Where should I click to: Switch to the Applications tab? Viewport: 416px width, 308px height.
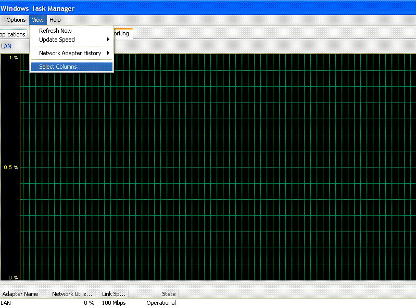click(13, 34)
